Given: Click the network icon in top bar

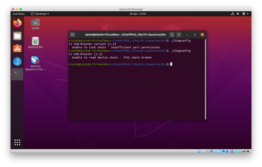Looking at the screenshot, I should click(233, 14).
